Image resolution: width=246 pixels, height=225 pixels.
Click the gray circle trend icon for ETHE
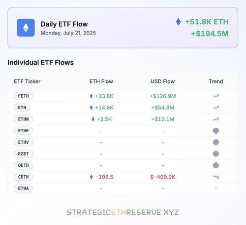(216, 131)
